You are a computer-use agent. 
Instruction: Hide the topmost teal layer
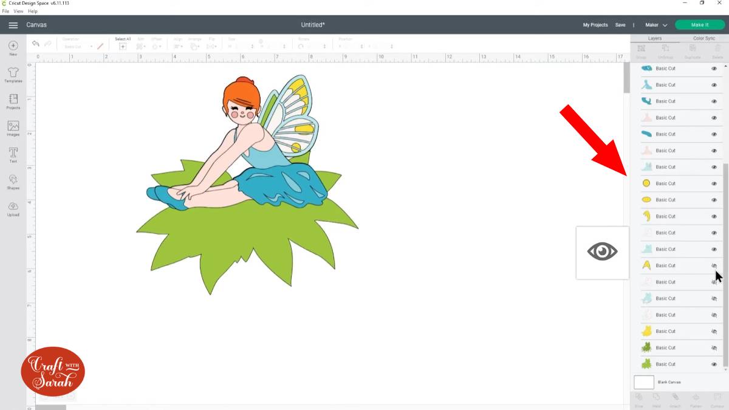(714, 69)
